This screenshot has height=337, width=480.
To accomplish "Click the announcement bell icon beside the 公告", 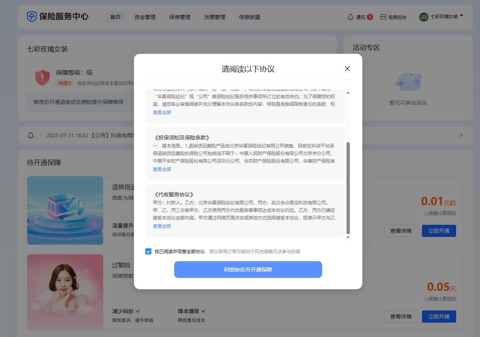I will (31, 135).
